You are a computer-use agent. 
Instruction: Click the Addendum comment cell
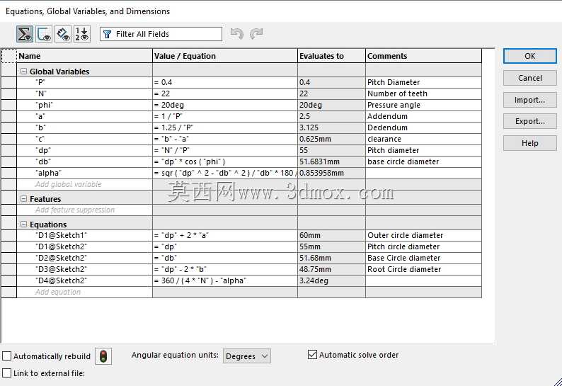pos(424,116)
